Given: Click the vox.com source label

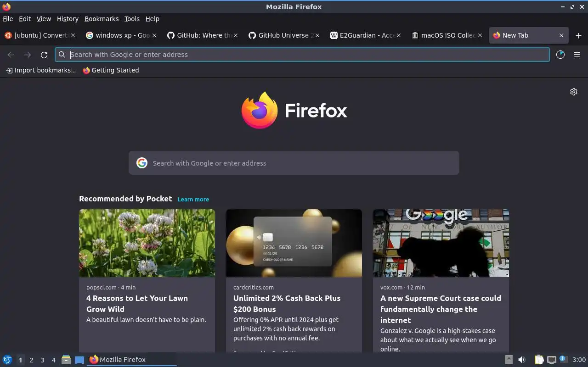Looking at the screenshot, I should [391, 287].
